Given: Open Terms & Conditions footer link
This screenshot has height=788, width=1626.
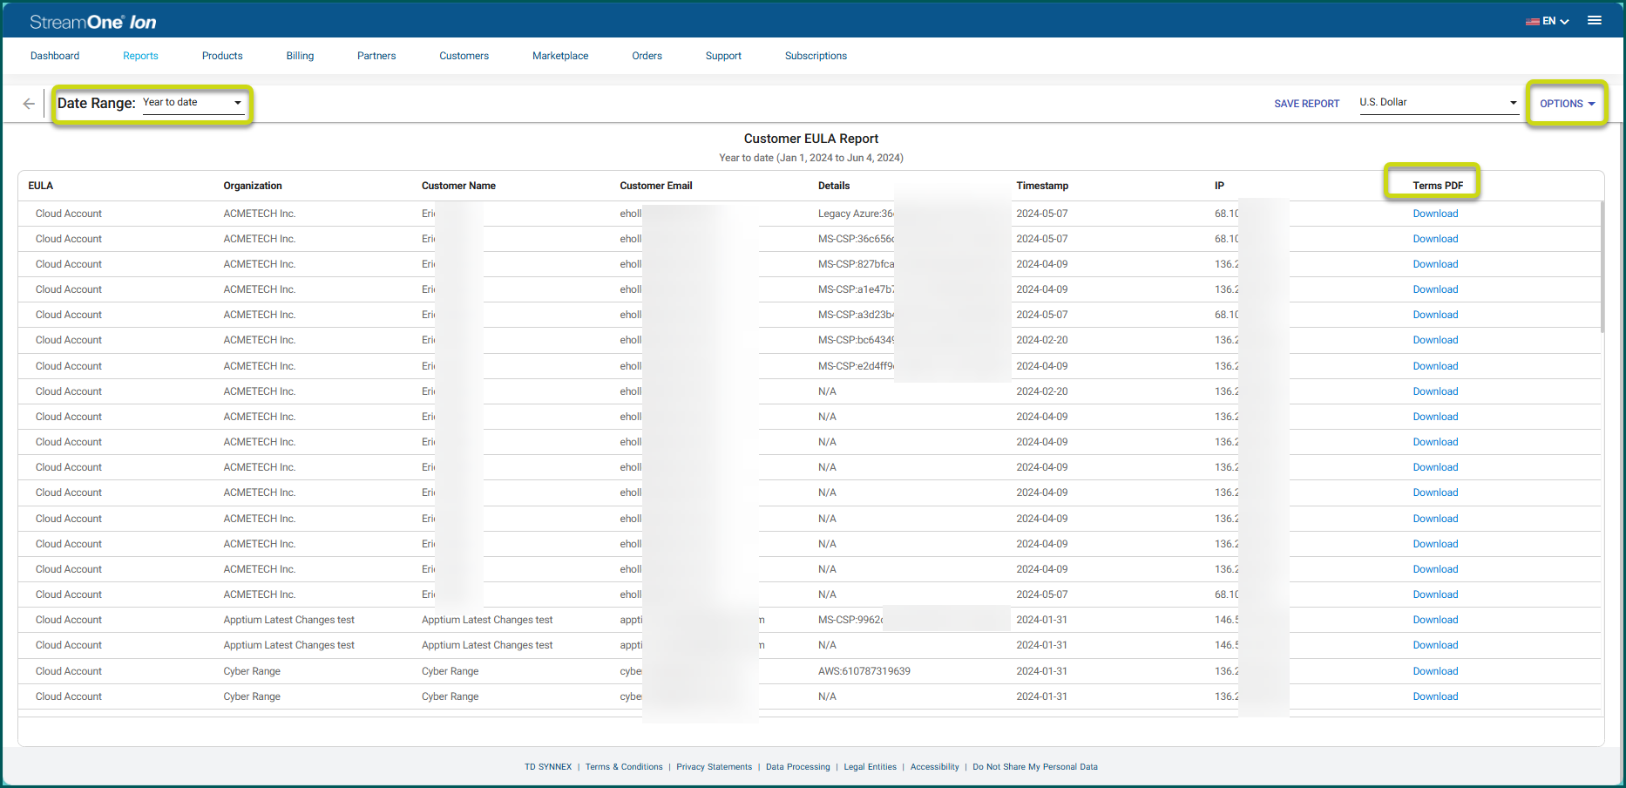Looking at the screenshot, I should pos(624,767).
